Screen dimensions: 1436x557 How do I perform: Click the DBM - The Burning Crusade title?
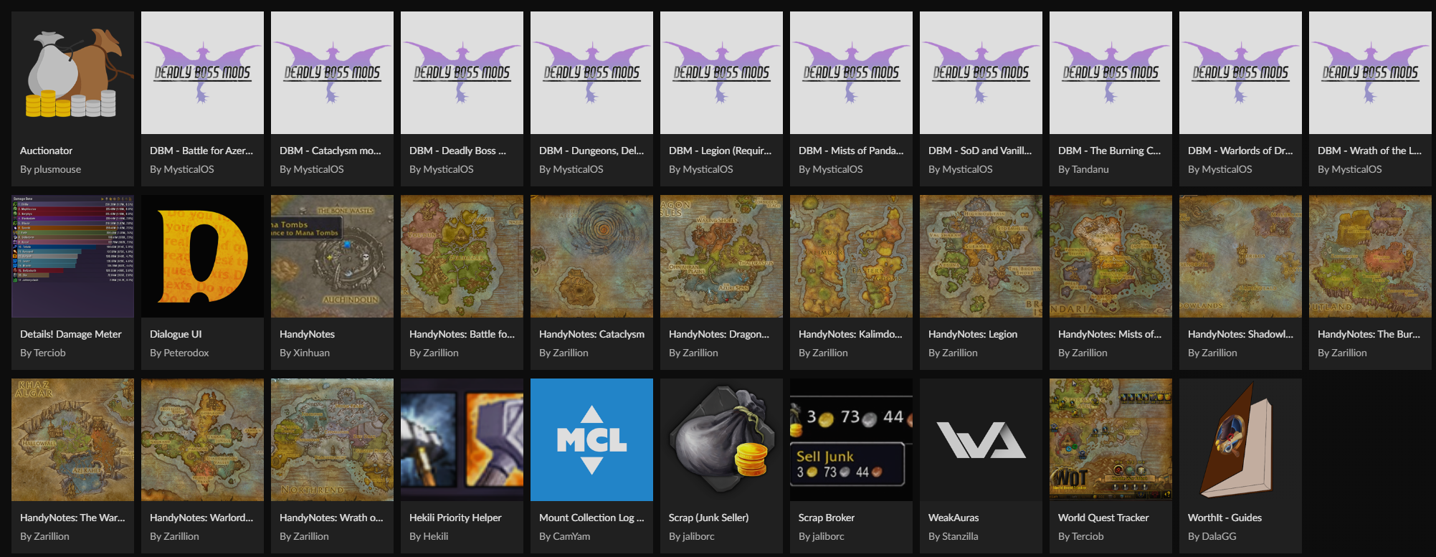(1109, 151)
